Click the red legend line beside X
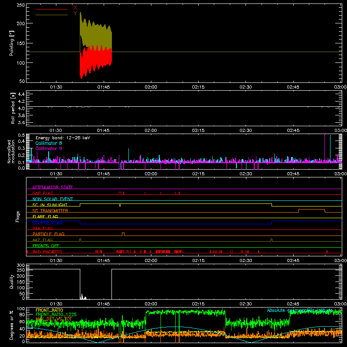The image size is (347, 347). pyautogui.click(x=52, y=9)
